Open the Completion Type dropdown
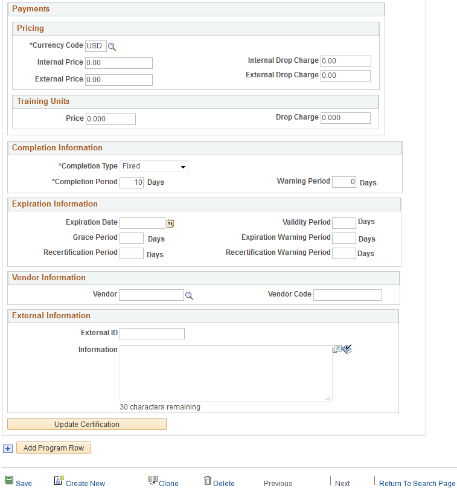The image size is (457, 491). [154, 166]
